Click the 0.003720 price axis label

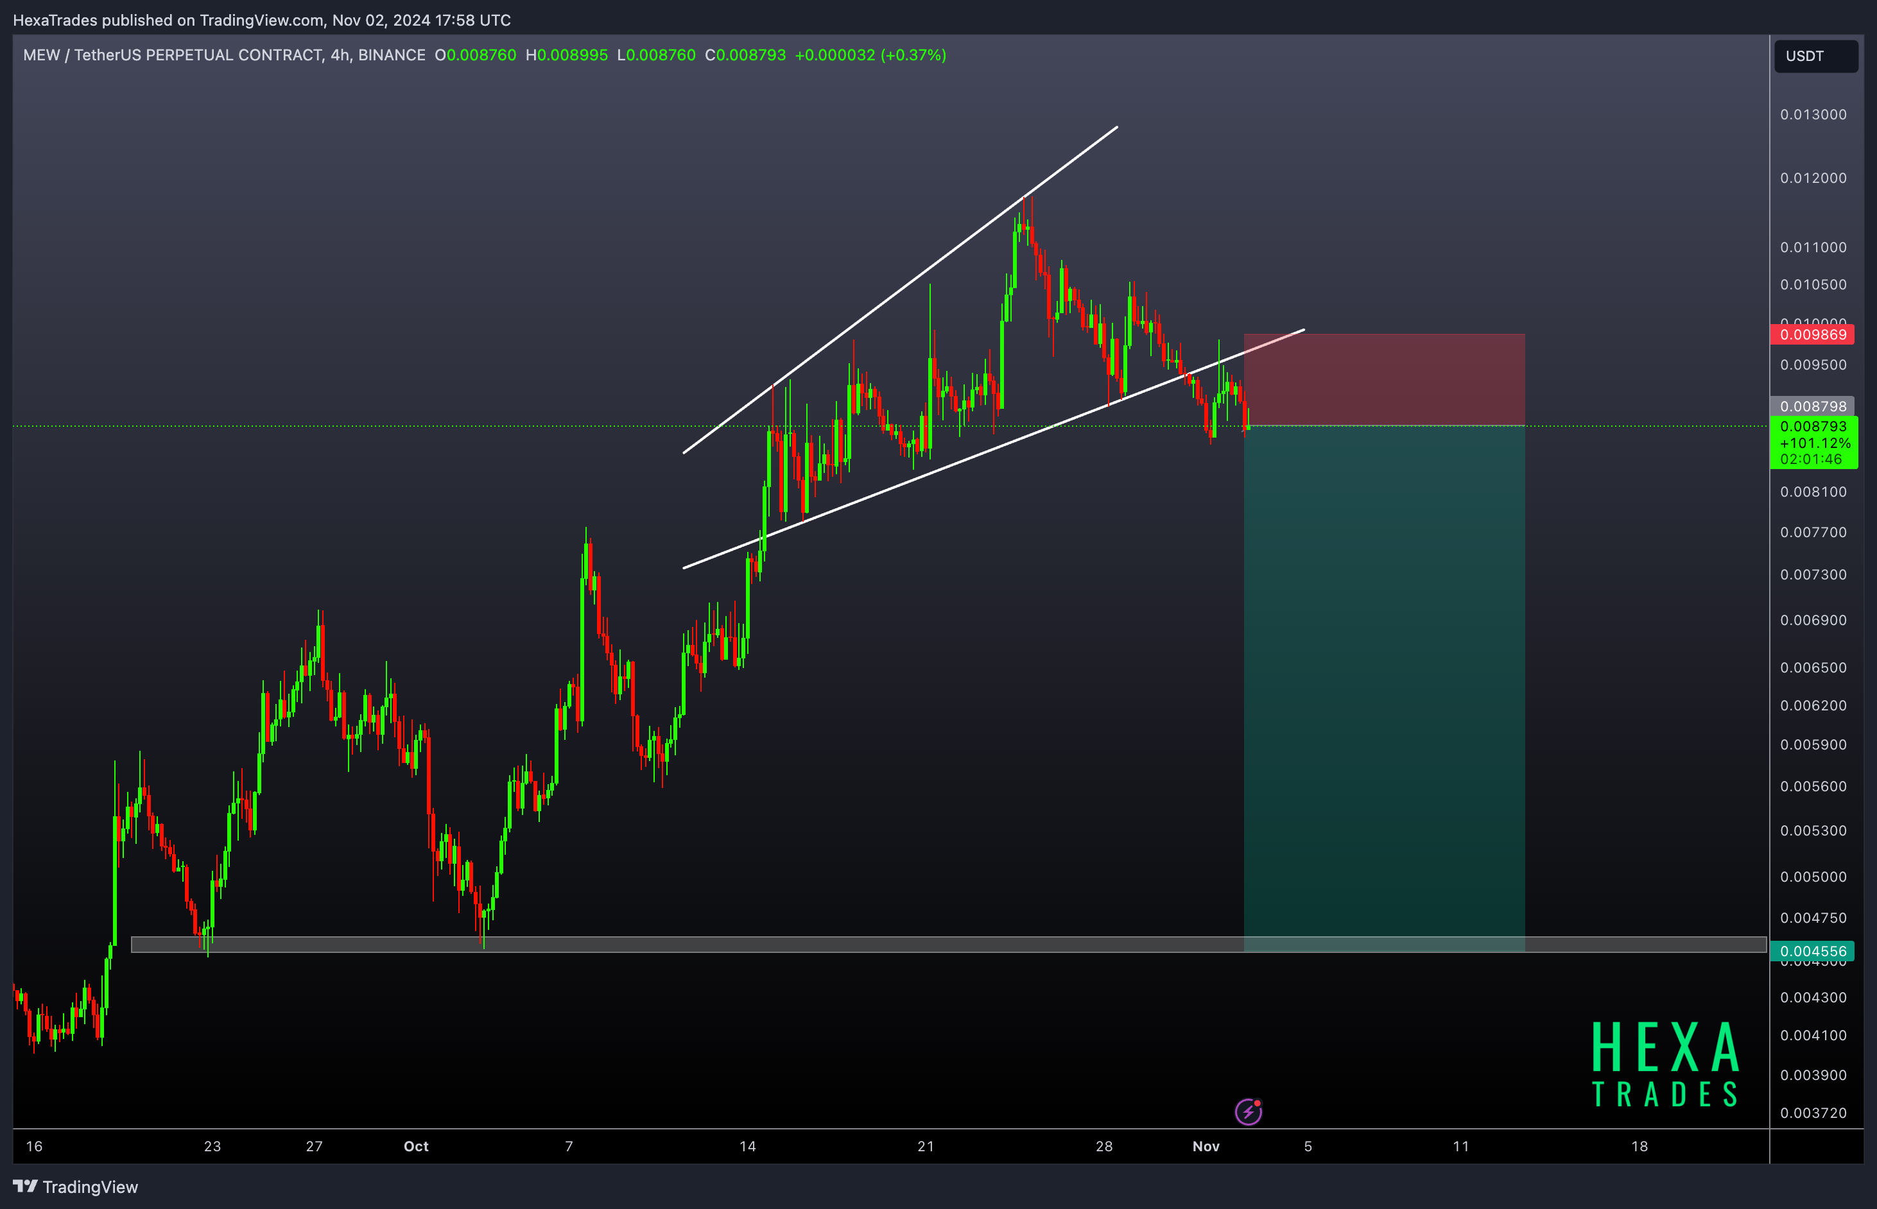click(1813, 1113)
